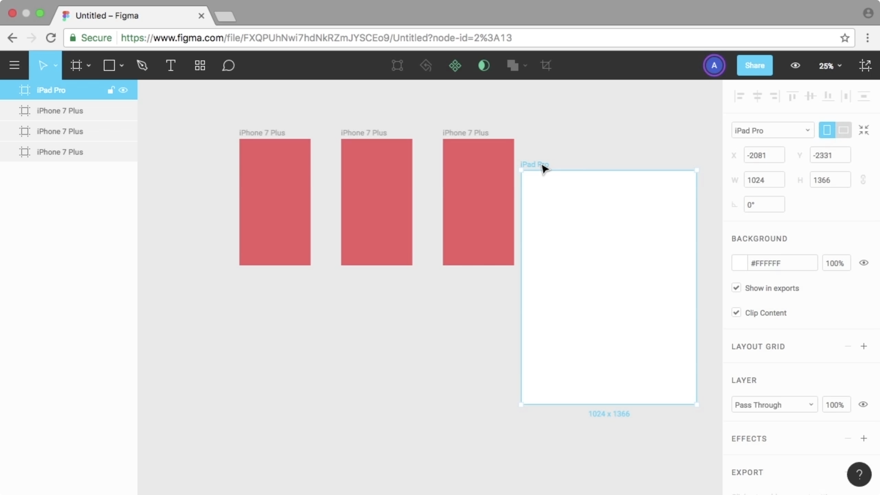Image resolution: width=880 pixels, height=495 pixels.
Task: Click Align Vertical Centers icon
Action: (810, 96)
